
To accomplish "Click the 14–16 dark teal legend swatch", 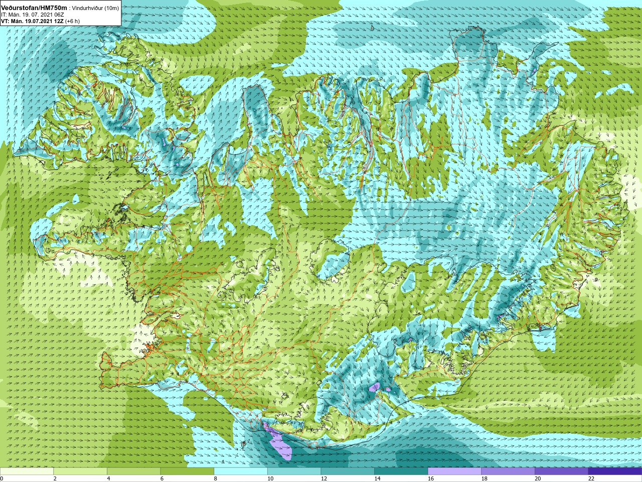I will [401, 471].
